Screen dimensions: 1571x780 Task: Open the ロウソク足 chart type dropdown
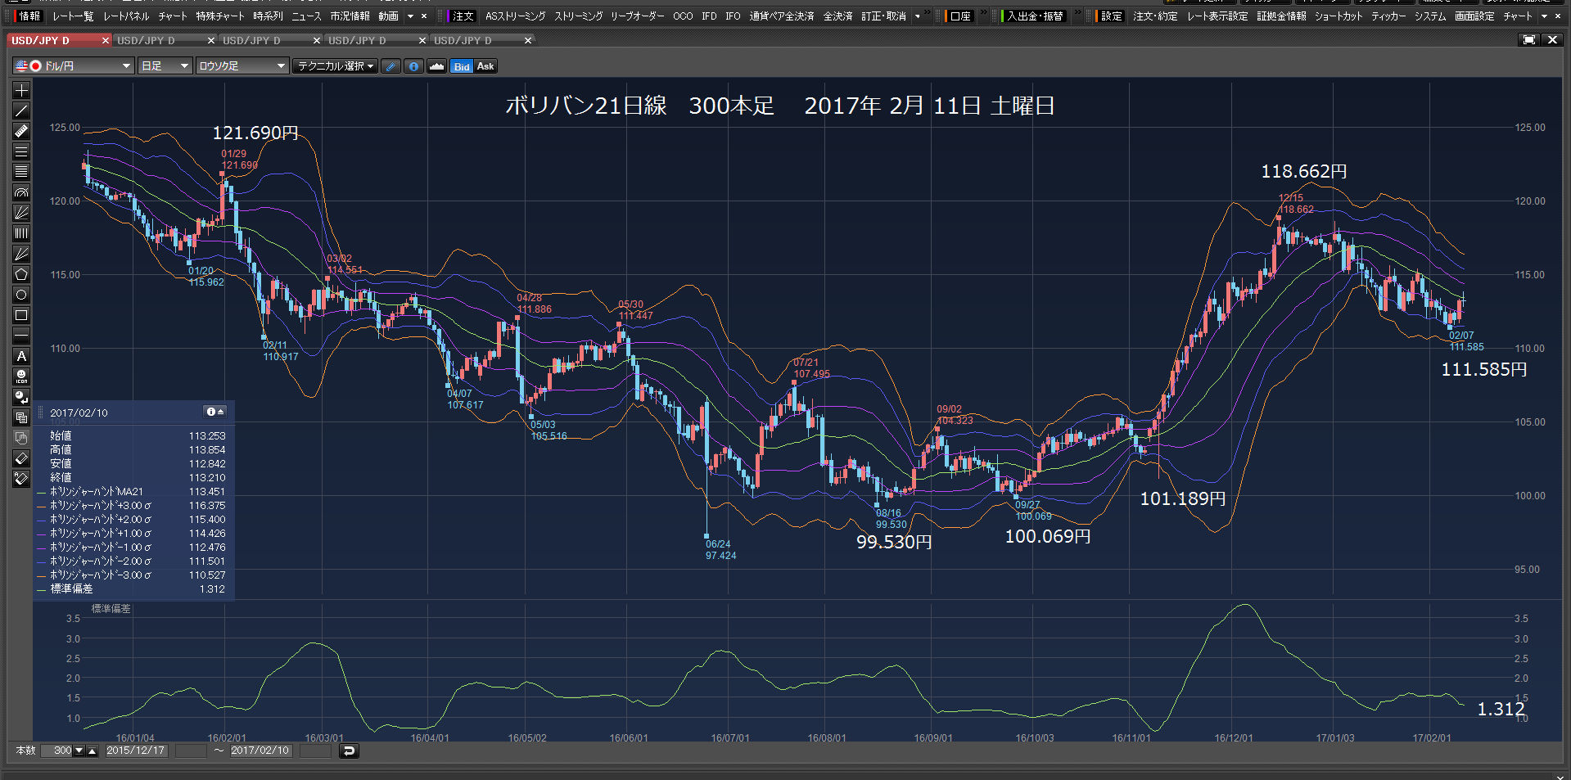(x=242, y=66)
